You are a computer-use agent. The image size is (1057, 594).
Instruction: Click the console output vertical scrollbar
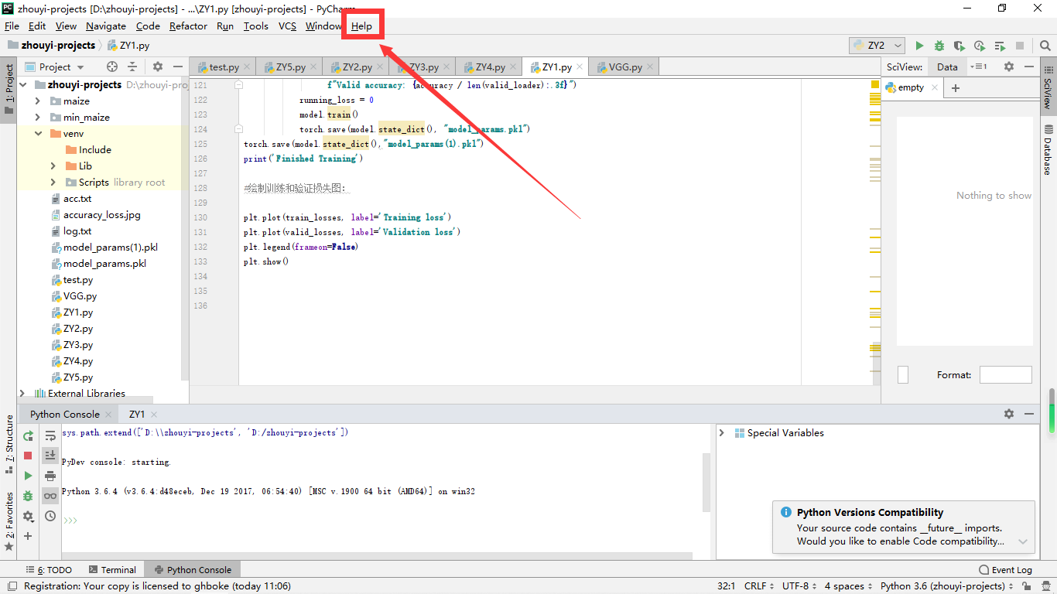pyautogui.click(x=706, y=483)
